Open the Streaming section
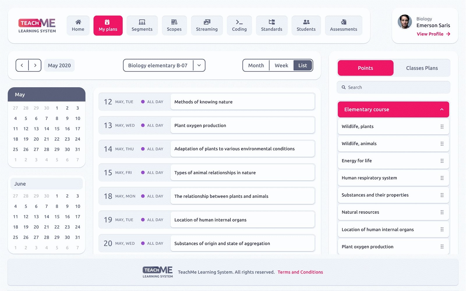 [x=207, y=26]
